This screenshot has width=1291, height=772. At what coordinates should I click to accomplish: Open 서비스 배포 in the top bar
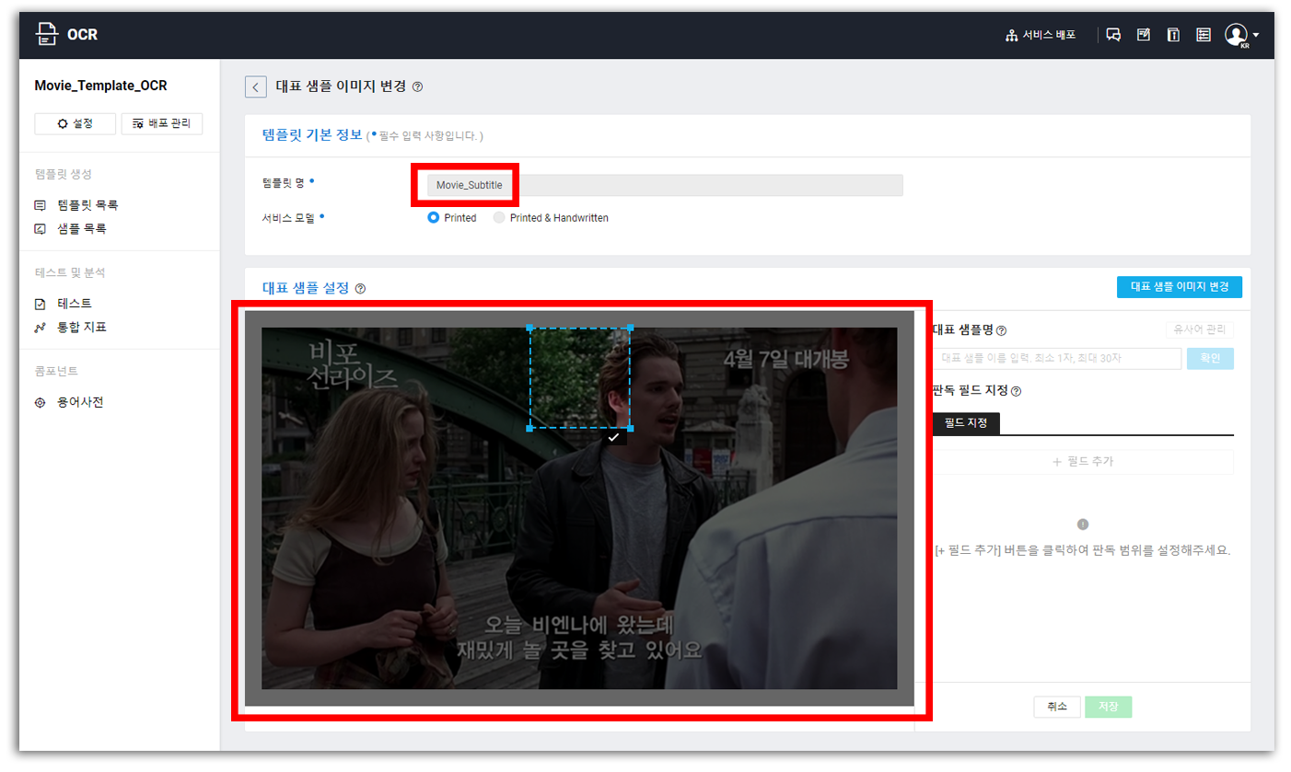point(1041,35)
